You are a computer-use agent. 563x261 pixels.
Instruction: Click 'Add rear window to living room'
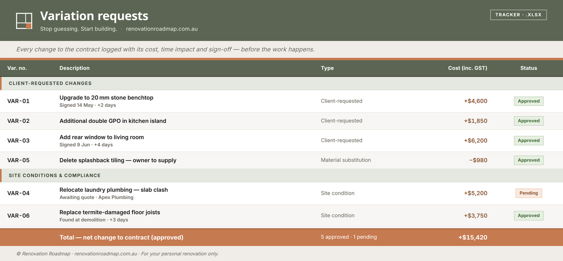click(102, 137)
